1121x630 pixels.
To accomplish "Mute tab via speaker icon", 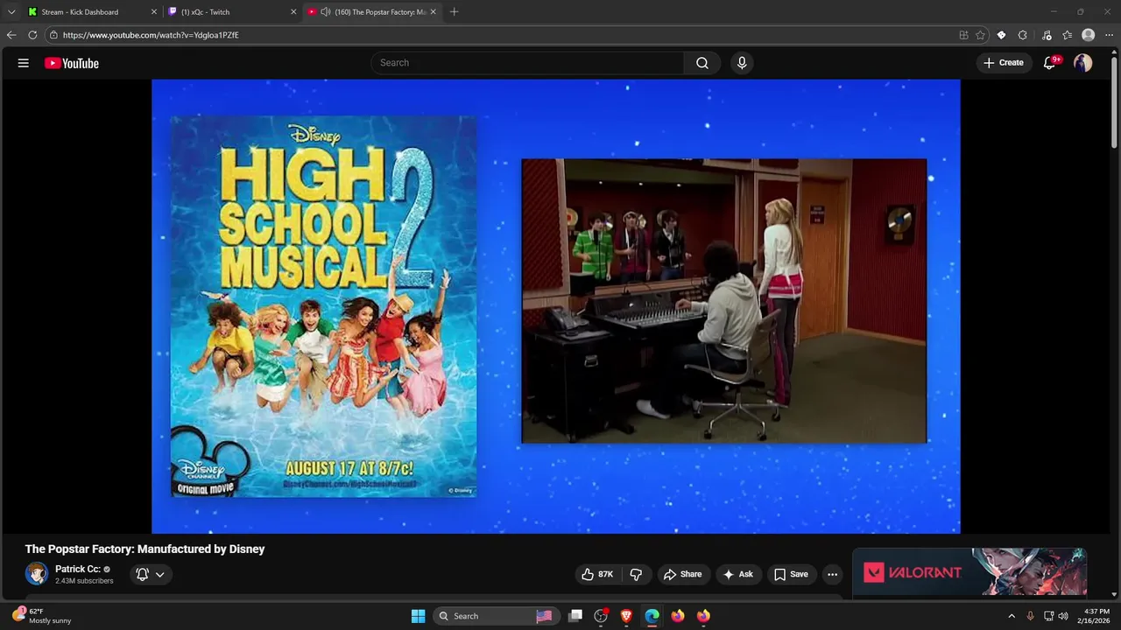I will click(326, 12).
